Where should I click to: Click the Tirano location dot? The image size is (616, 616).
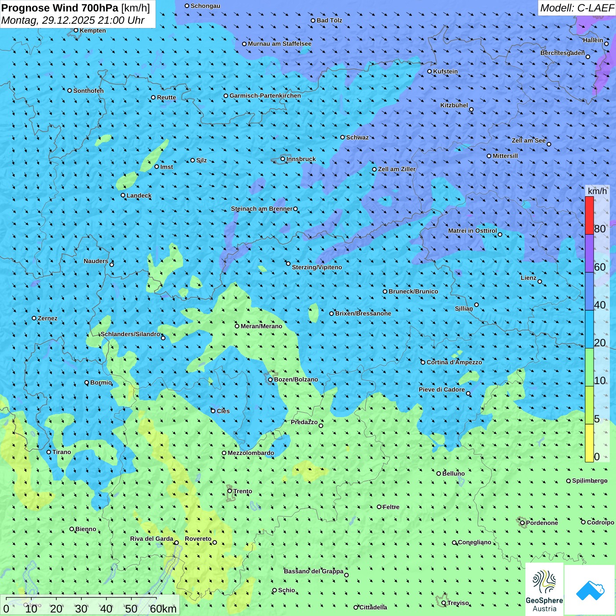pyautogui.click(x=49, y=452)
